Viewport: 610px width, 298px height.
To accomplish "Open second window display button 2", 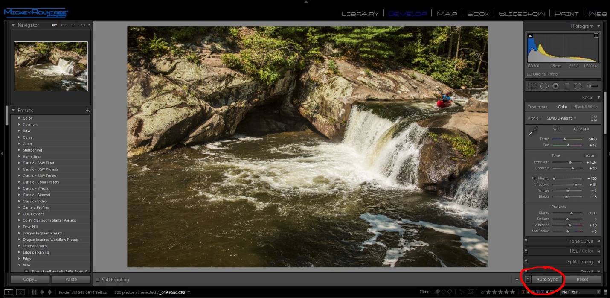I will click(20, 292).
